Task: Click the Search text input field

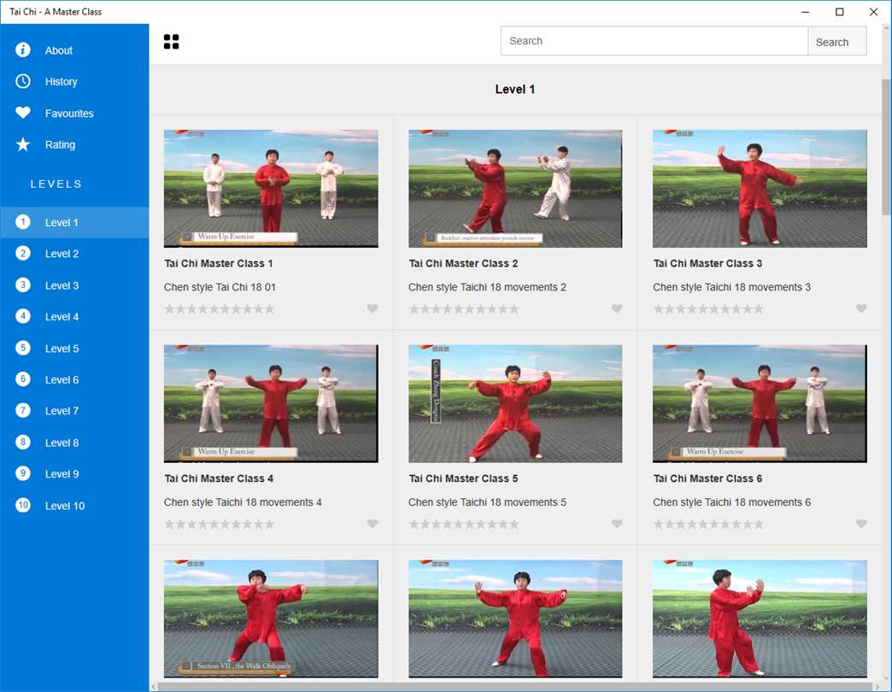Action: [654, 41]
